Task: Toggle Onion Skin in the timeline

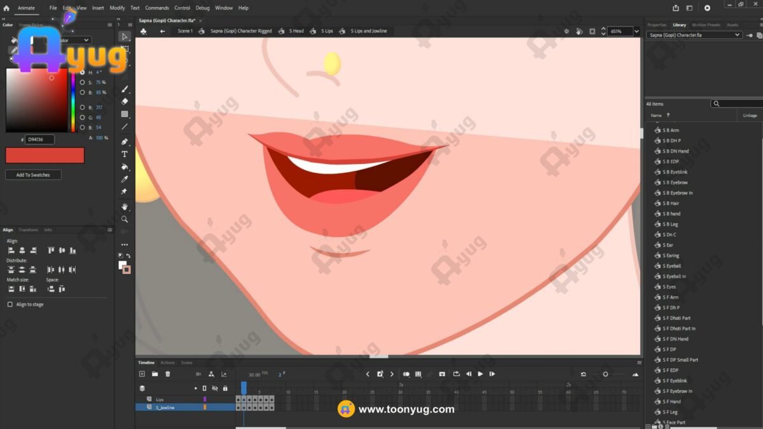Action: click(406, 374)
